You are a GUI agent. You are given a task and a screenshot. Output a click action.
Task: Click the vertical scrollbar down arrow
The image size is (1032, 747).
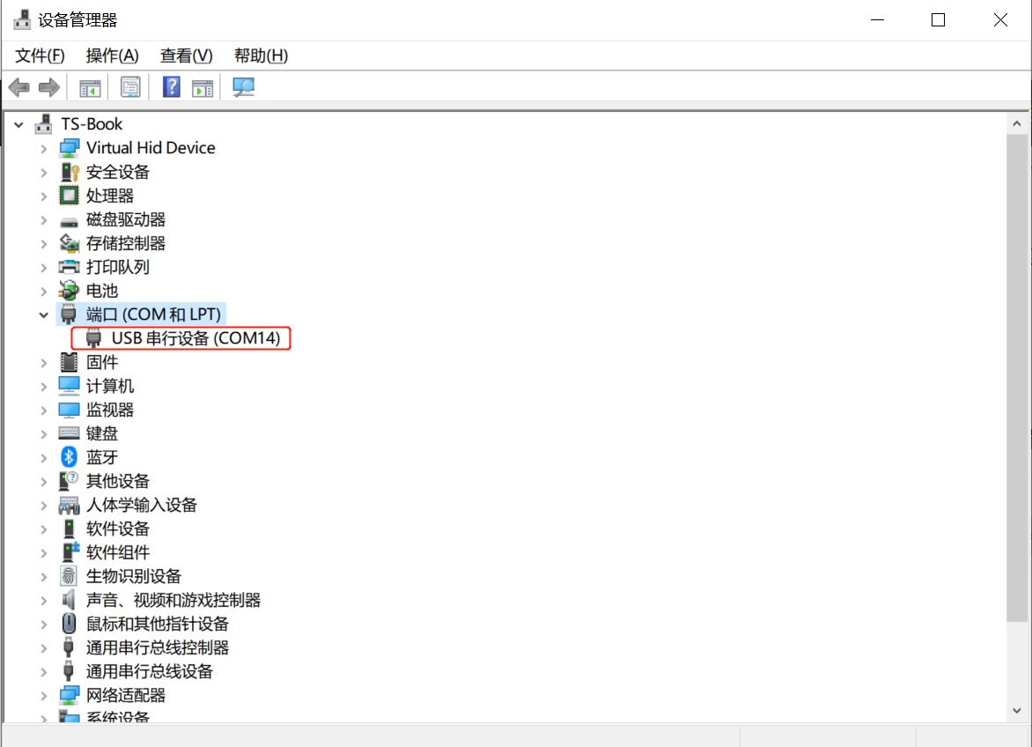(x=1016, y=710)
